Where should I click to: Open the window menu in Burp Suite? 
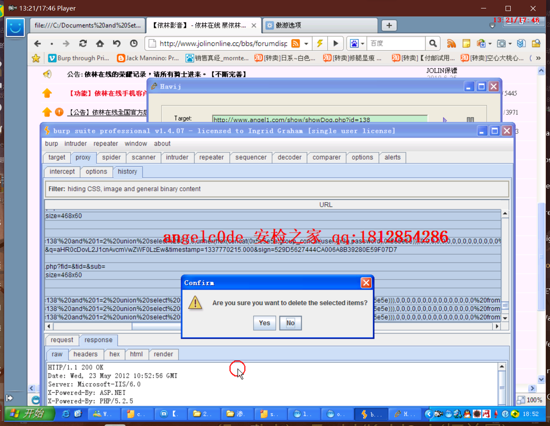[x=136, y=144]
